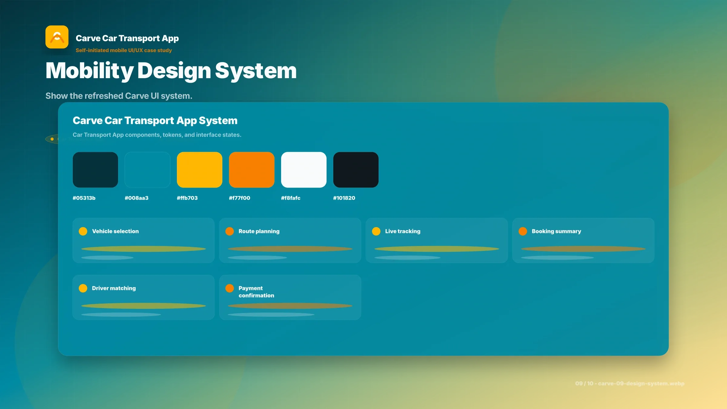Click the Show the refreshed Carve UI system text
The height and width of the screenshot is (409, 727).
click(x=119, y=96)
